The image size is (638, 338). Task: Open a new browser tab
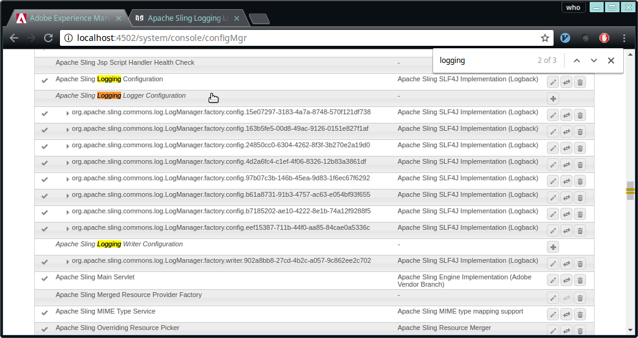[x=259, y=19]
